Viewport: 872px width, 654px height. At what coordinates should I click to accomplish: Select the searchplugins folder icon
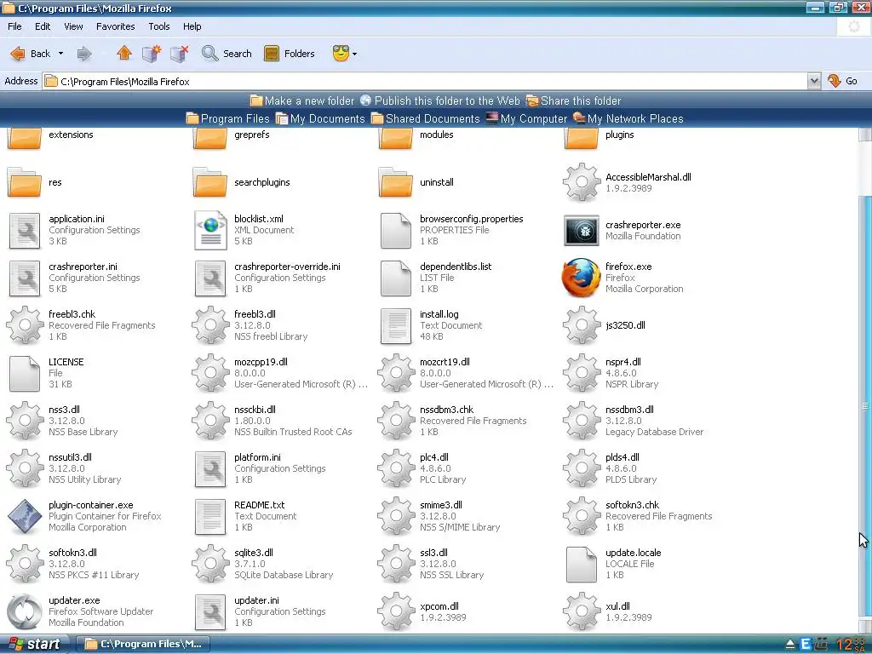pyautogui.click(x=209, y=182)
